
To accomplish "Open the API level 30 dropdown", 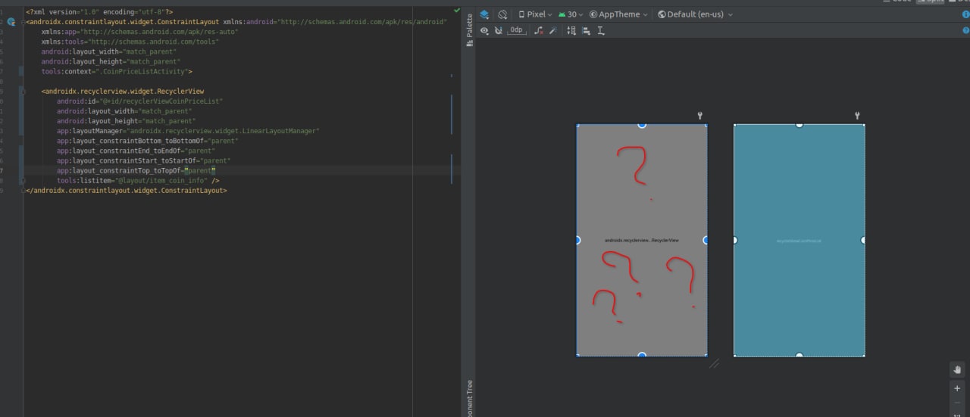I will pyautogui.click(x=571, y=14).
